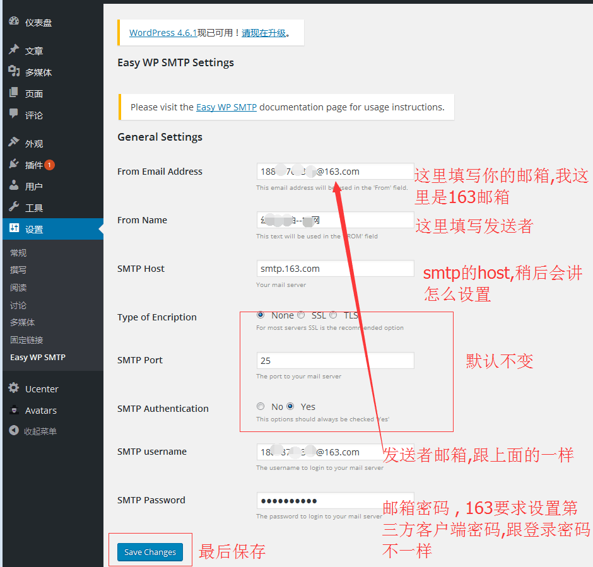Follow the WordPress 4.6.1 link
This screenshot has height=567, width=593.
click(163, 33)
